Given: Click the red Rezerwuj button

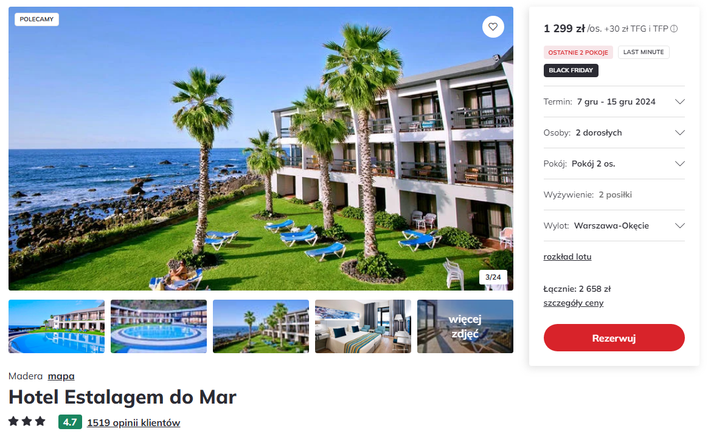Looking at the screenshot, I should click(614, 337).
